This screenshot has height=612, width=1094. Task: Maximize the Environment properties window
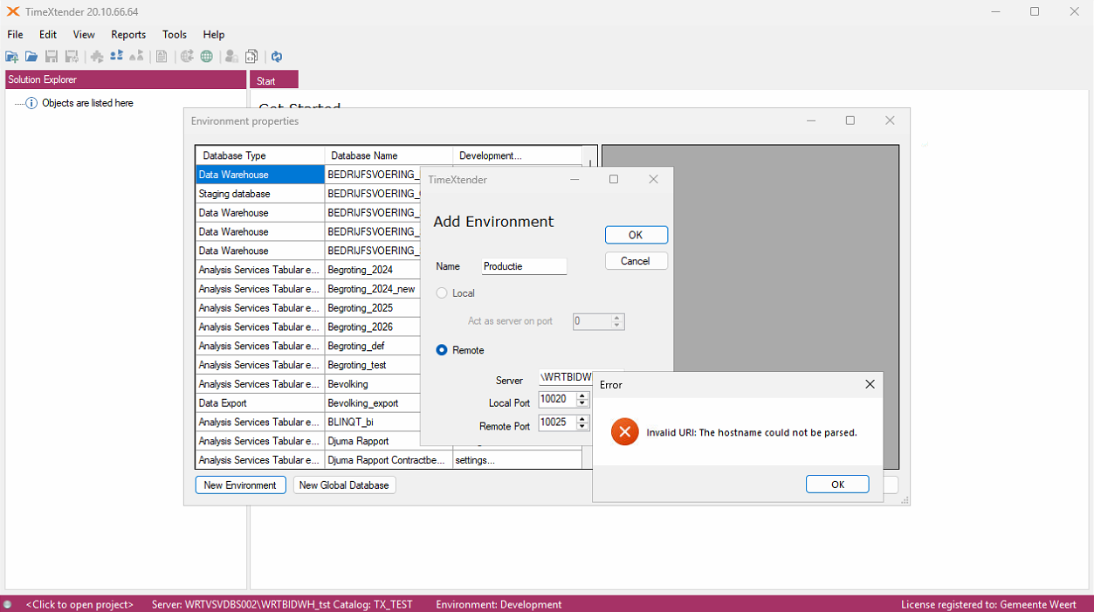click(850, 120)
